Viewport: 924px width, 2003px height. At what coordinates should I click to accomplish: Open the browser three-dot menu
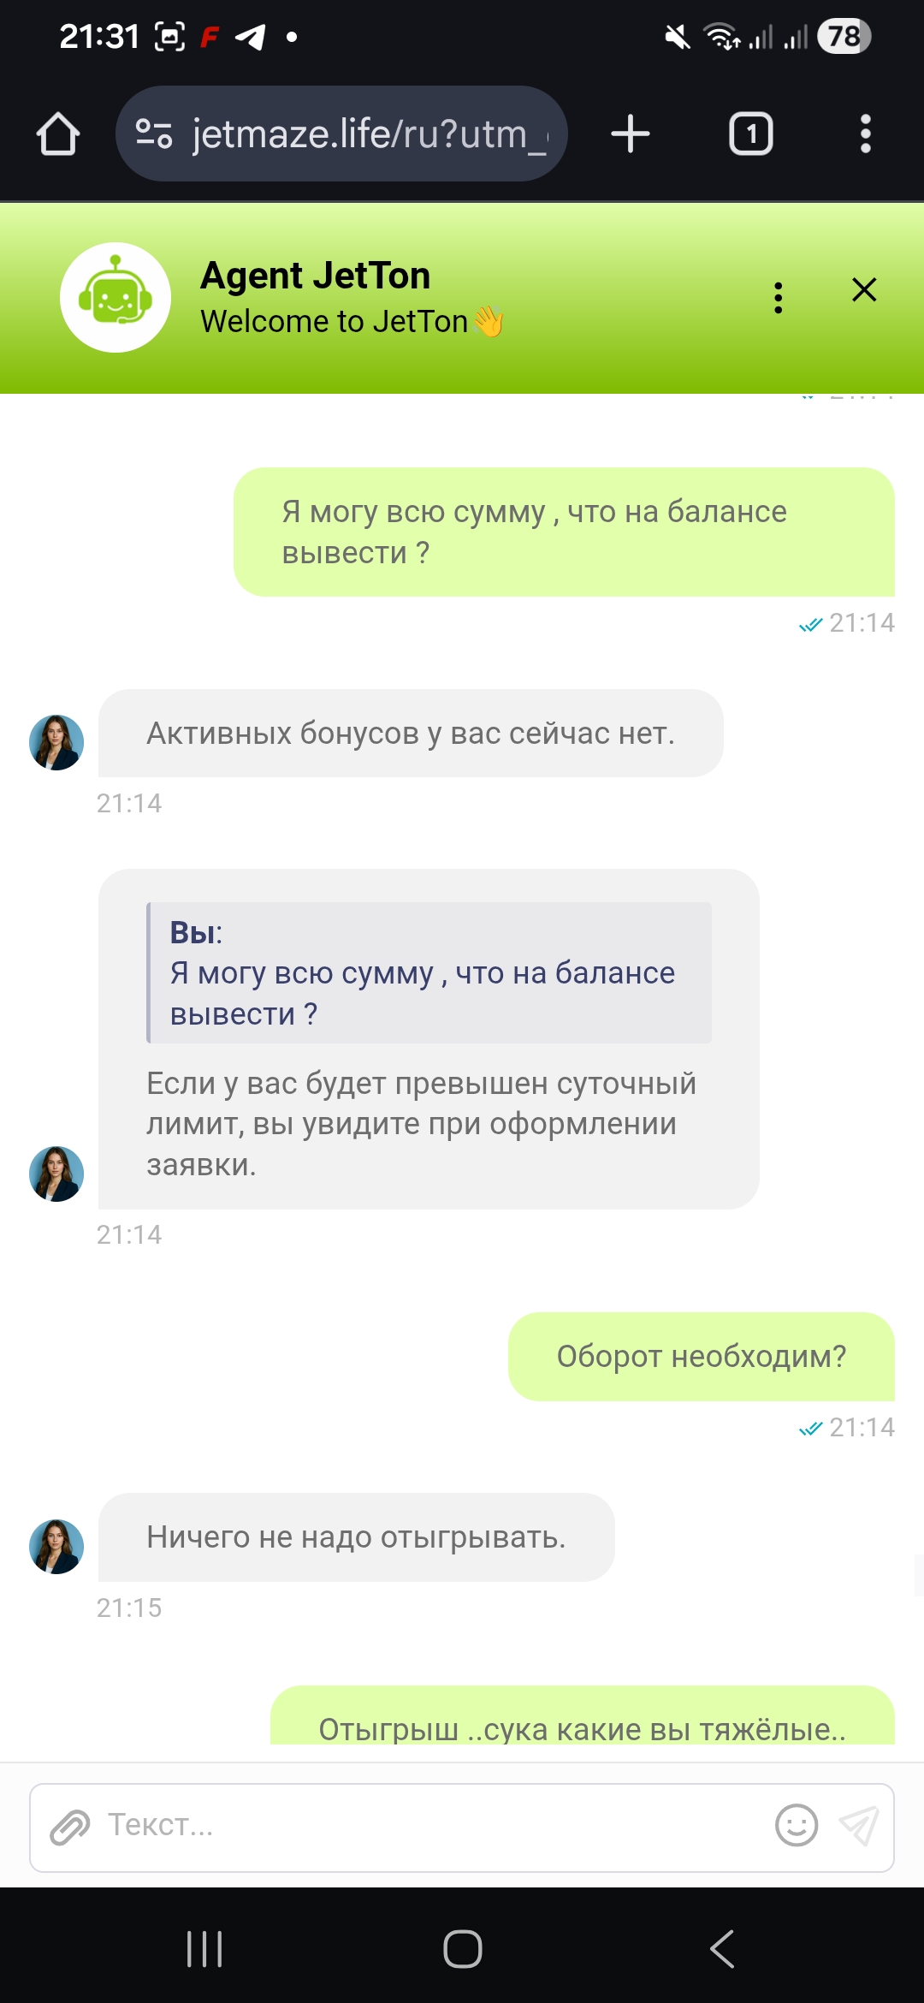pos(865,134)
